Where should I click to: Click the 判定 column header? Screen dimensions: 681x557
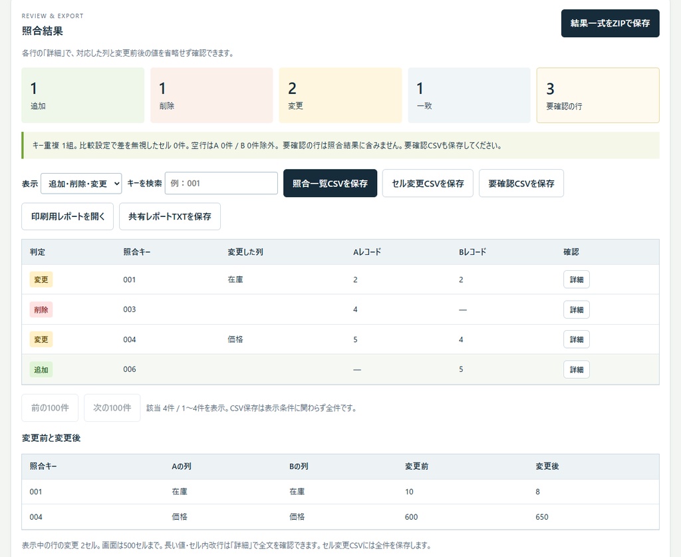[x=37, y=252]
